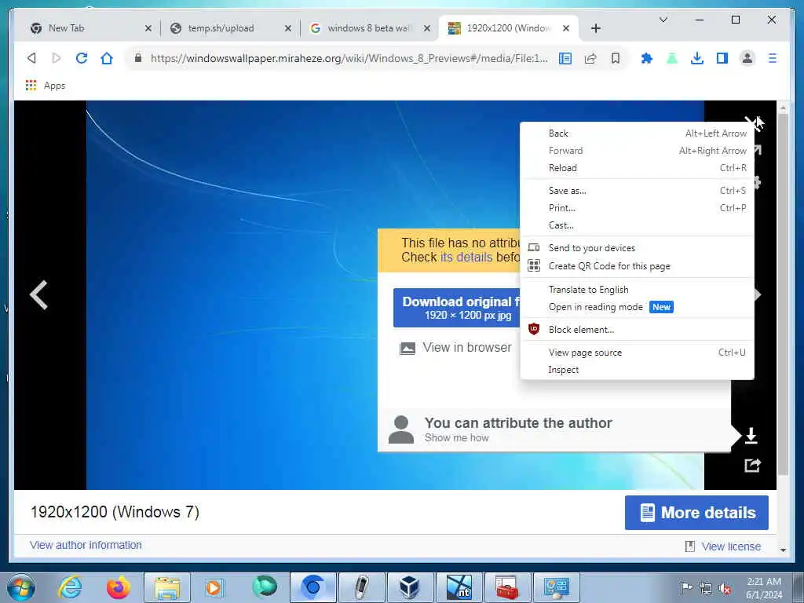The image size is (804, 603).
Task: Open a new tab with plus button
Action: coord(596,28)
